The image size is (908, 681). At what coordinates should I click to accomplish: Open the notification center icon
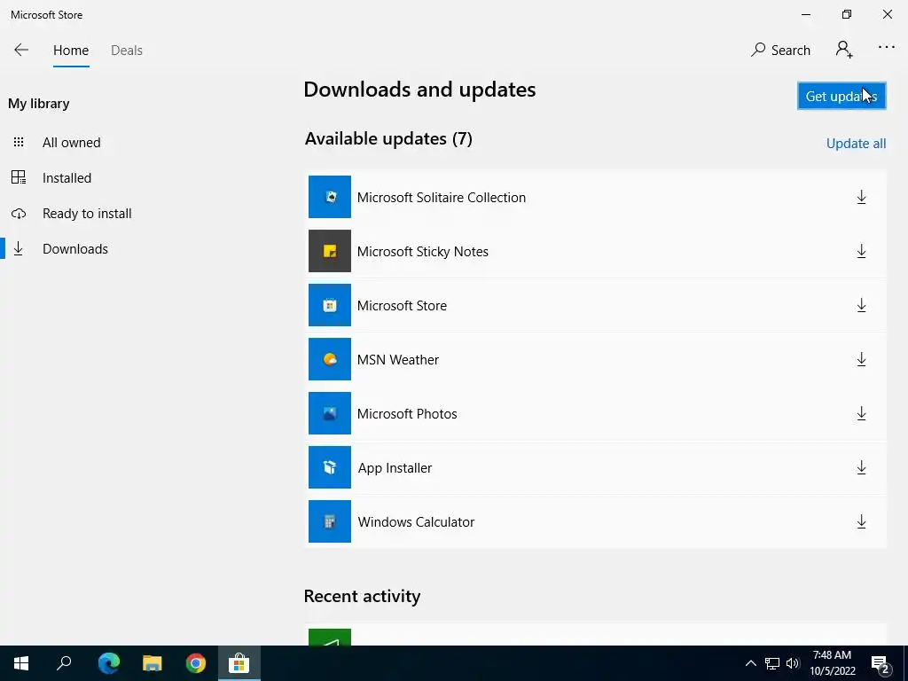click(x=881, y=664)
